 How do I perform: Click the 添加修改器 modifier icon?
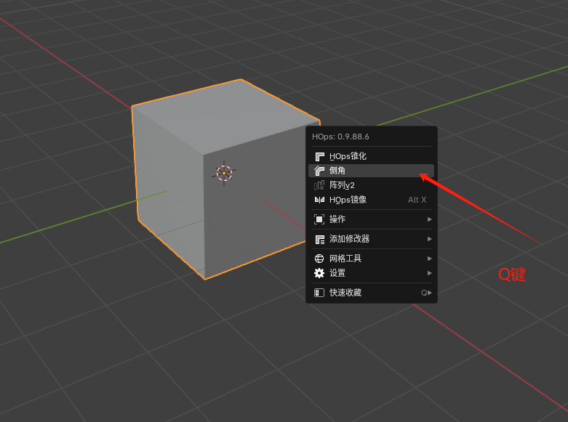pyautogui.click(x=319, y=239)
